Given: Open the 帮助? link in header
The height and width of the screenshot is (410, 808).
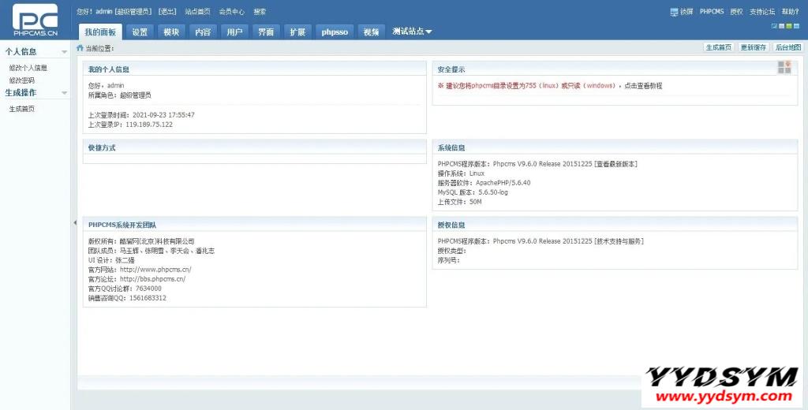Looking at the screenshot, I should (790, 12).
